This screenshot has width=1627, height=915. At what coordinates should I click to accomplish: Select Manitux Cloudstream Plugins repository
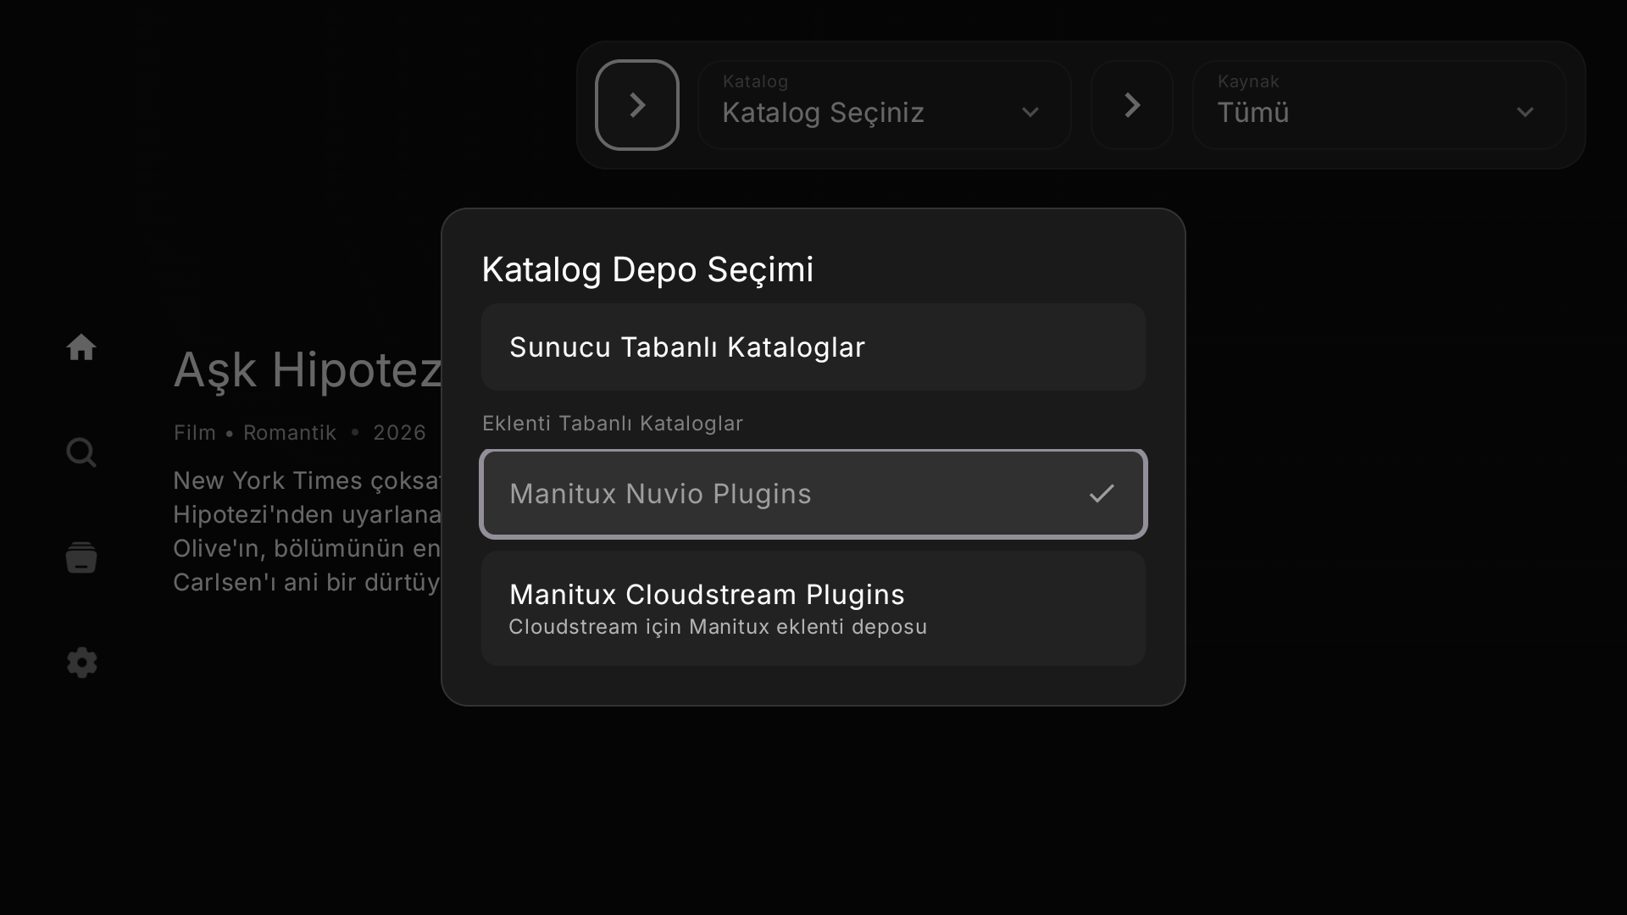point(813,608)
